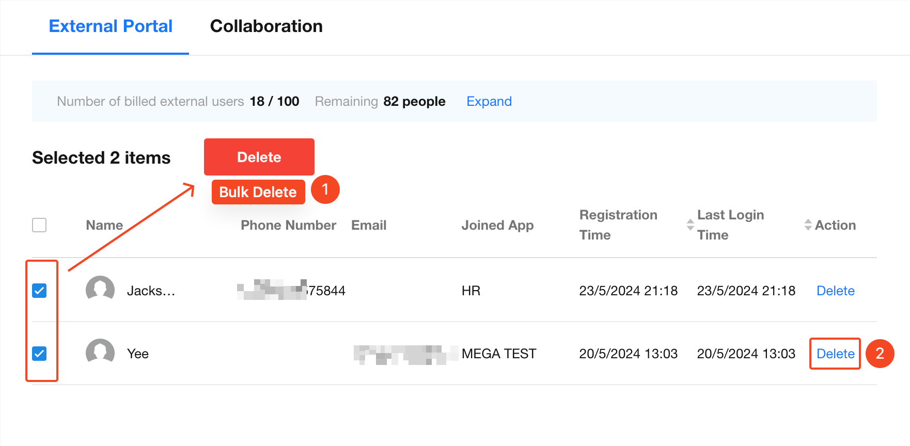Open the External Portal tab
The image size is (910, 446).
[111, 26]
